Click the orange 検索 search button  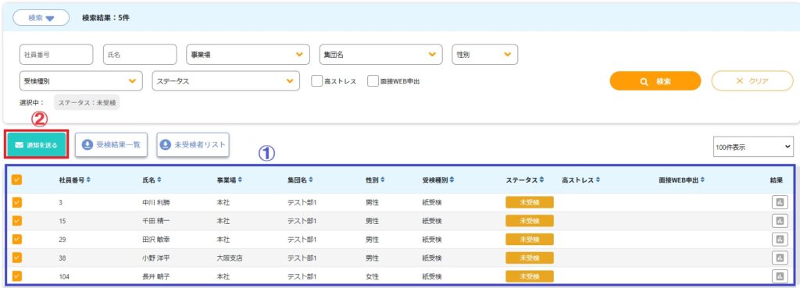[x=655, y=81]
